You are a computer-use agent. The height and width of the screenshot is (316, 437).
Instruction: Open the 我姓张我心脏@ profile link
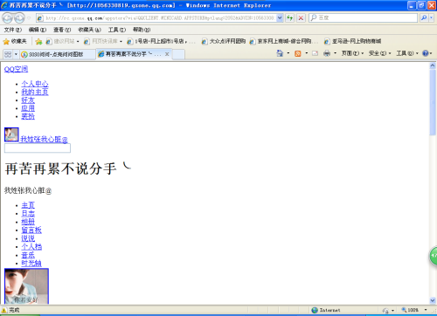pyautogui.click(x=44, y=140)
